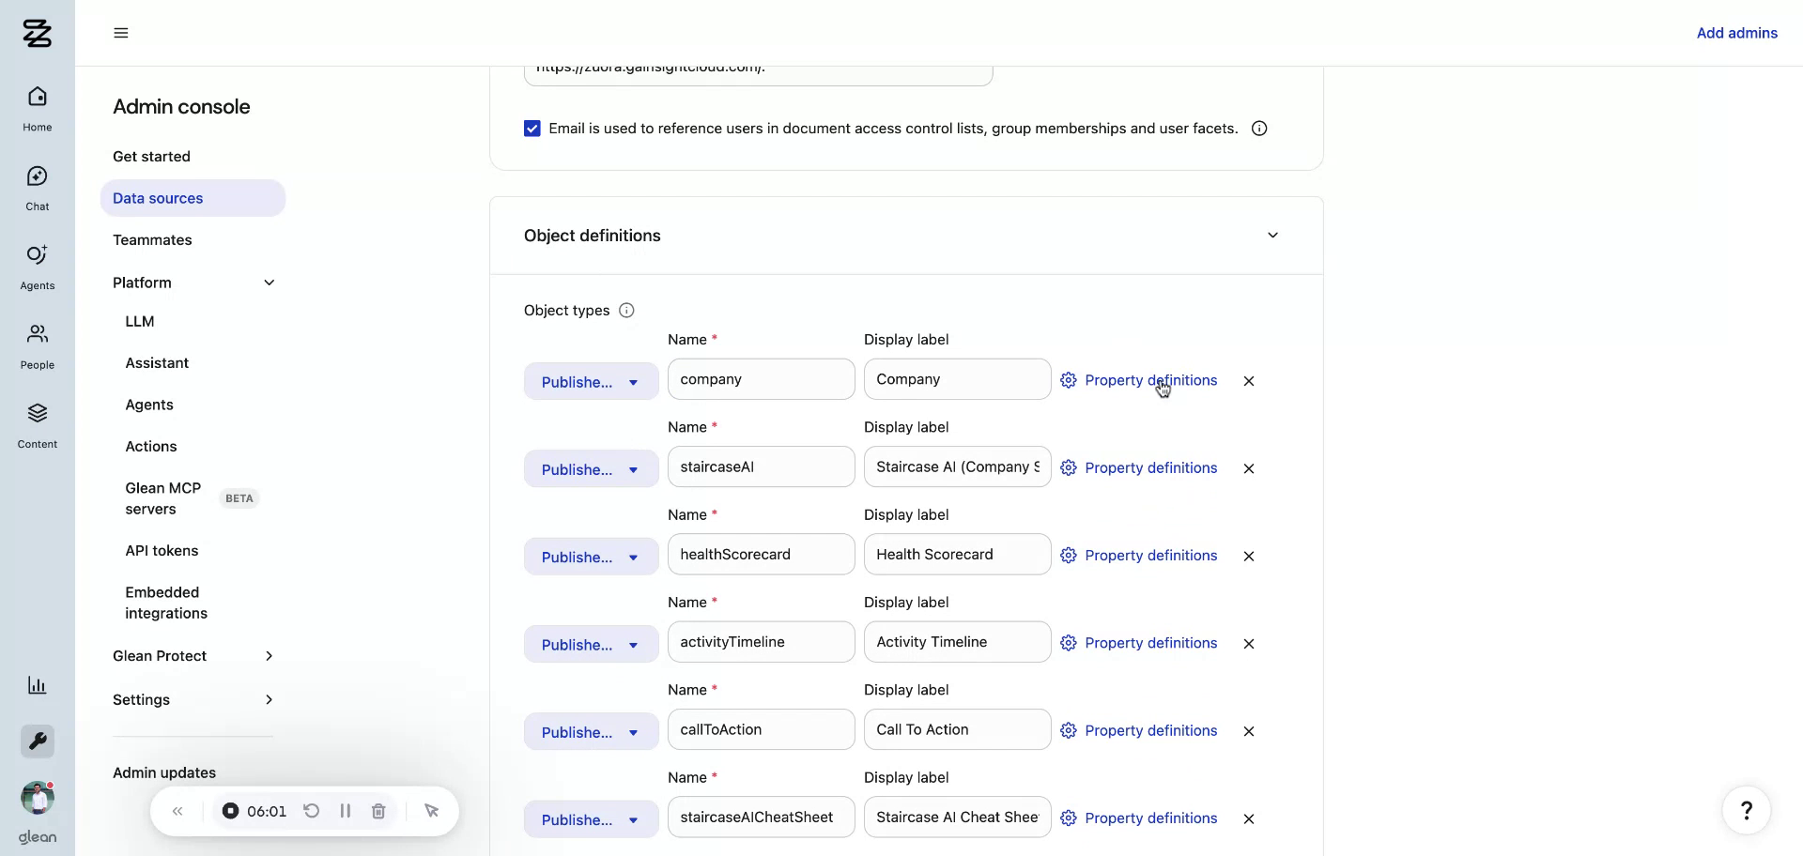Collapse the Object definitions section

pyautogui.click(x=1273, y=236)
